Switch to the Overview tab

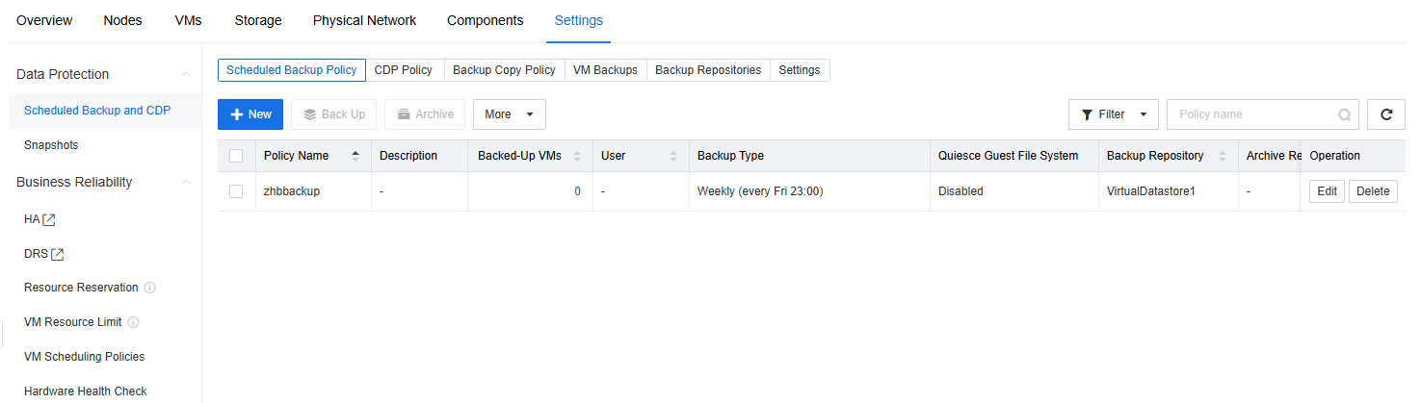point(44,20)
